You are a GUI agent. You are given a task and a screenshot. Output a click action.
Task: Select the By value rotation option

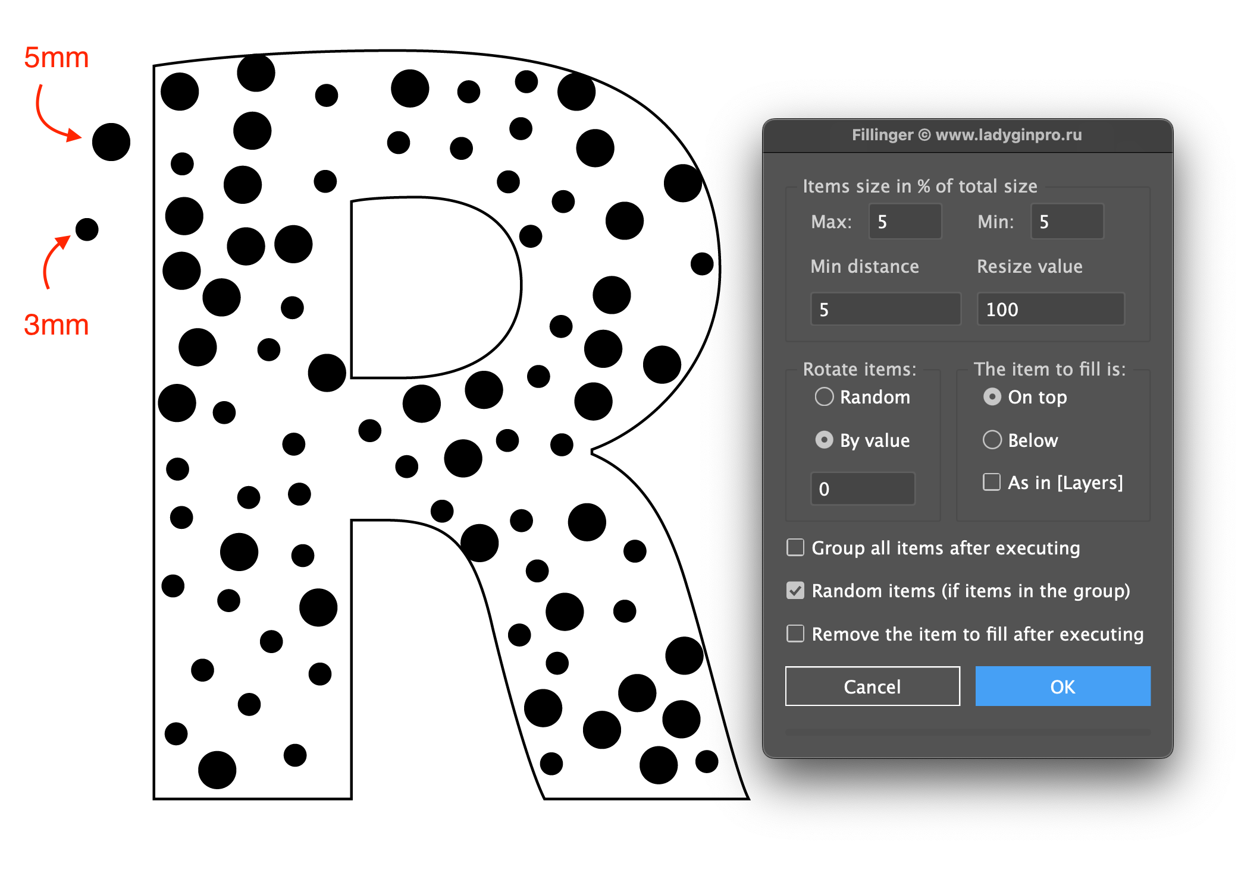[x=824, y=440]
